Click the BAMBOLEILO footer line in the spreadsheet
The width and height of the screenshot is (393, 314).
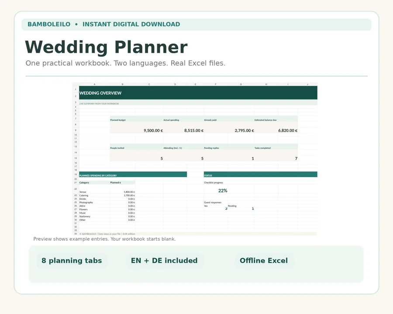click(x=107, y=234)
